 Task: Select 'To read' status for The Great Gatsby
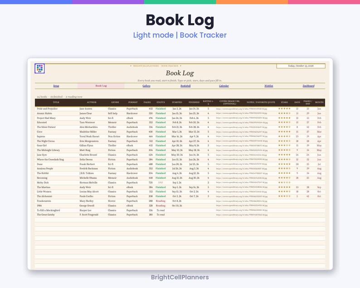click(161, 215)
